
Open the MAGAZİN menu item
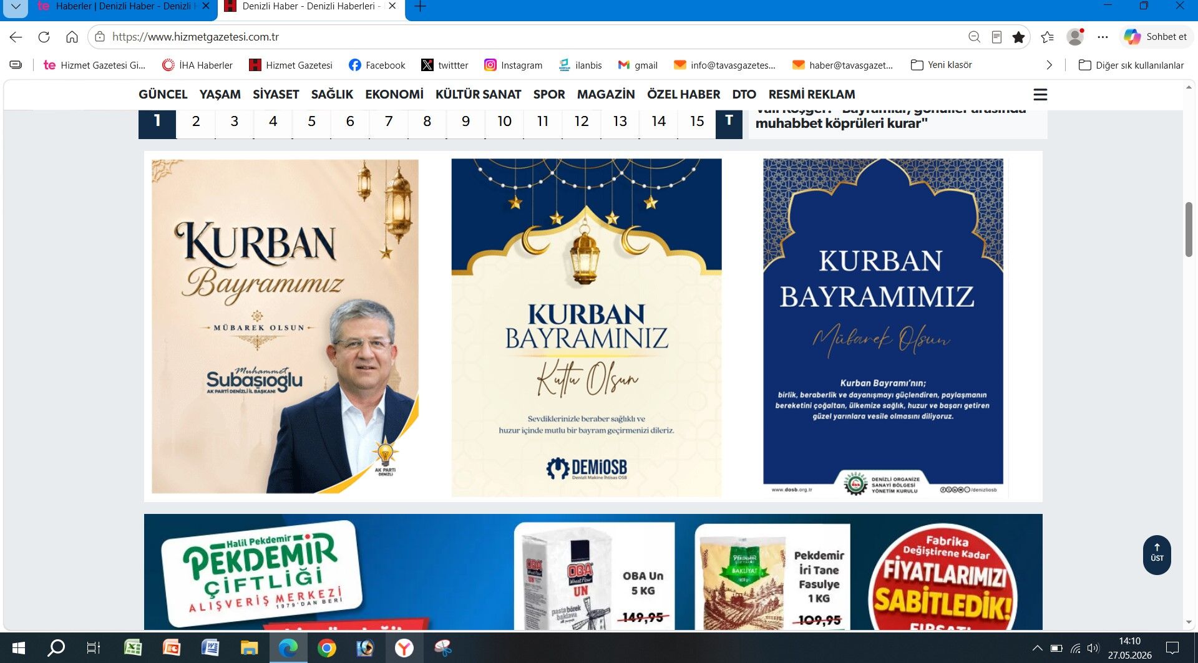[606, 94]
